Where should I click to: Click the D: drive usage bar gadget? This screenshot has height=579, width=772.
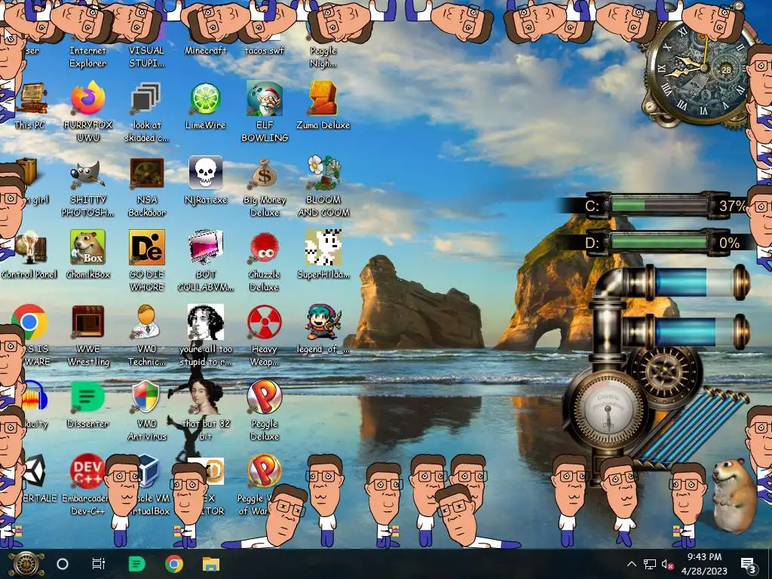660,243
